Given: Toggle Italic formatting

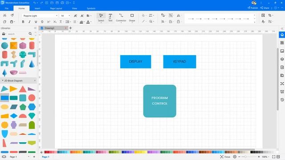Looking at the screenshot, I should point(29,22).
